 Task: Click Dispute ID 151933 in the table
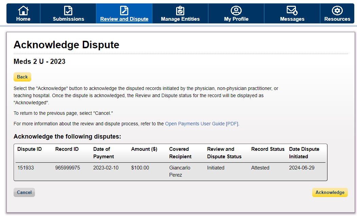[26, 168]
